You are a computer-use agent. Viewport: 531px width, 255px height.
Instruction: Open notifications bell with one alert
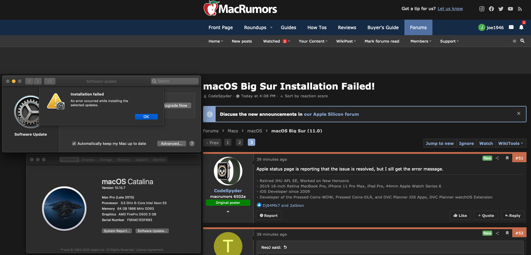[x=521, y=27]
